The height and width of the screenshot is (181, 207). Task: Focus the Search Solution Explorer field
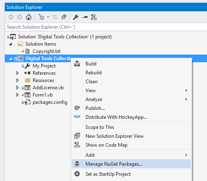[106, 27]
